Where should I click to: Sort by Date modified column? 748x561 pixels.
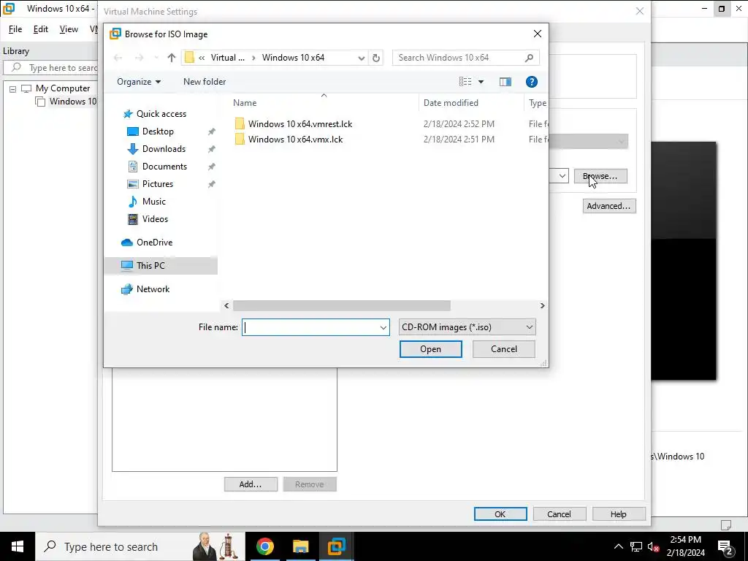coord(451,103)
